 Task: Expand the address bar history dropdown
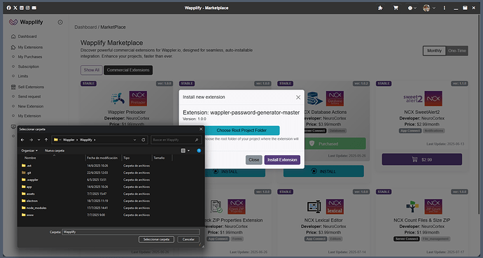click(134, 140)
